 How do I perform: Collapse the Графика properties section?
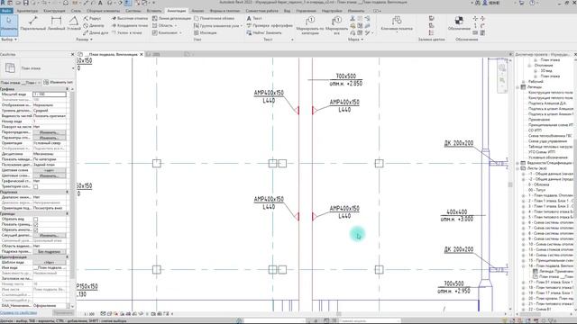tap(67, 89)
